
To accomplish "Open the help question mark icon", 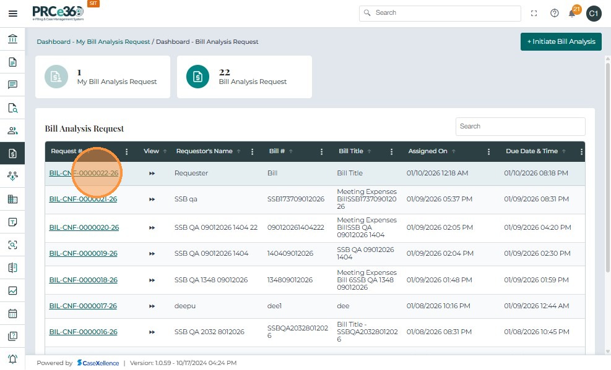I will click(x=554, y=13).
